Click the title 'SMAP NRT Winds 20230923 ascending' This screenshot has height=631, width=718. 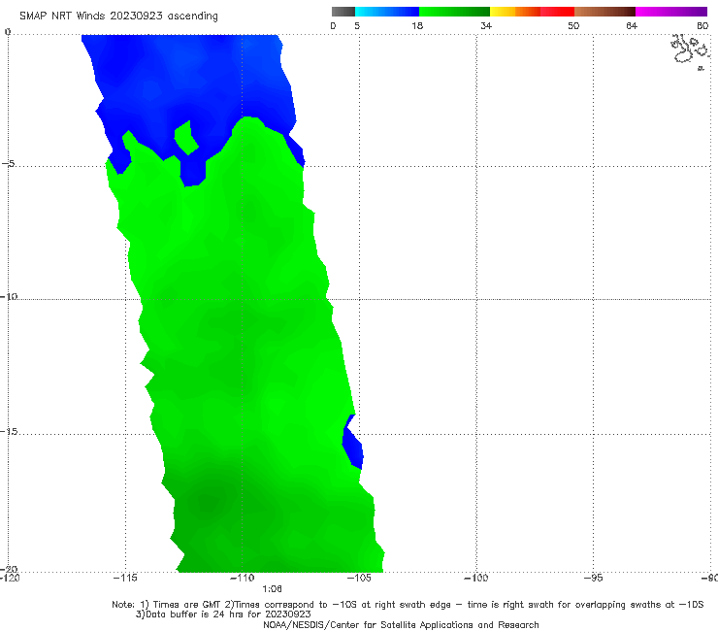(118, 16)
